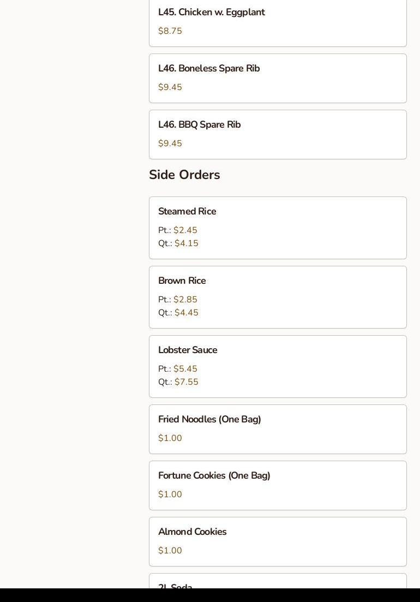420x602 pixels.
Task: Pick the Lobster Sauce pint price $5.45
Action: (x=185, y=369)
